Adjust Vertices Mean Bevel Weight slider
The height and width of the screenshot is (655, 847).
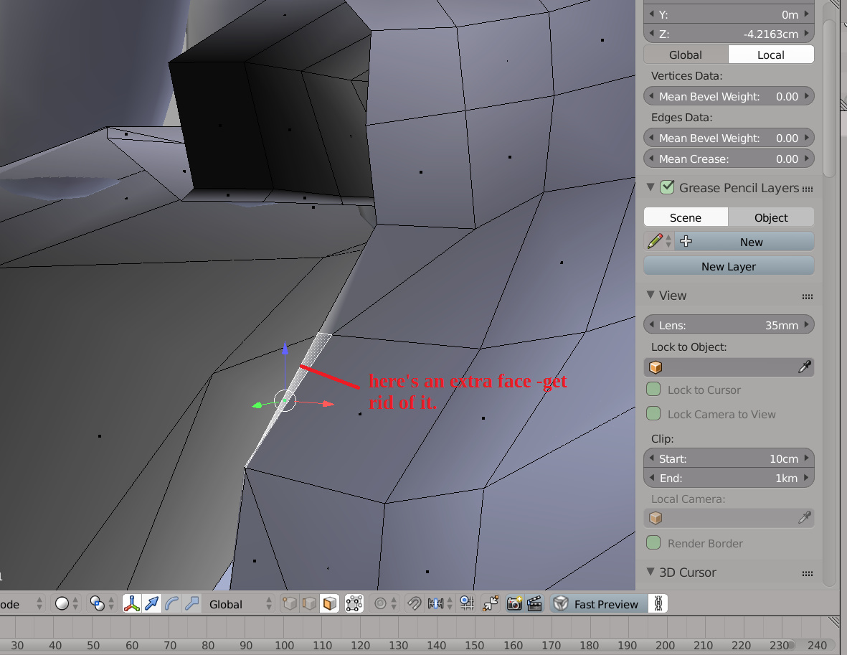[729, 96]
